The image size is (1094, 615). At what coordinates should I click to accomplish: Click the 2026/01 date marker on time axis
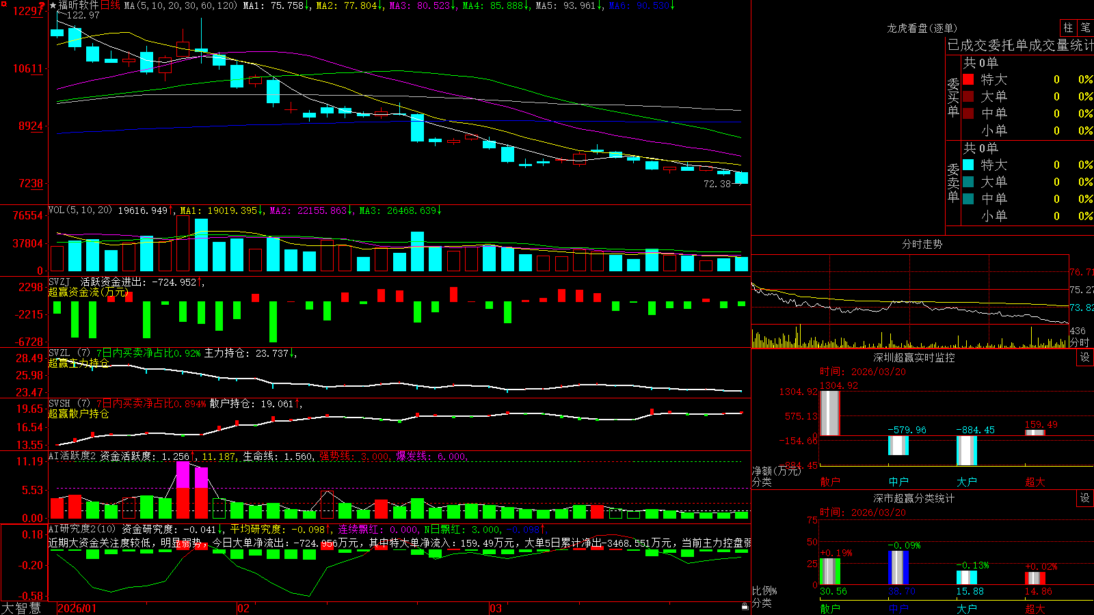pyautogui.click(x=77, y=608)
